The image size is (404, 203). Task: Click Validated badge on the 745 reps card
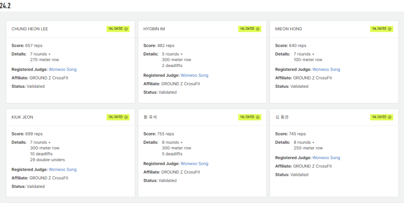(382, 117)
